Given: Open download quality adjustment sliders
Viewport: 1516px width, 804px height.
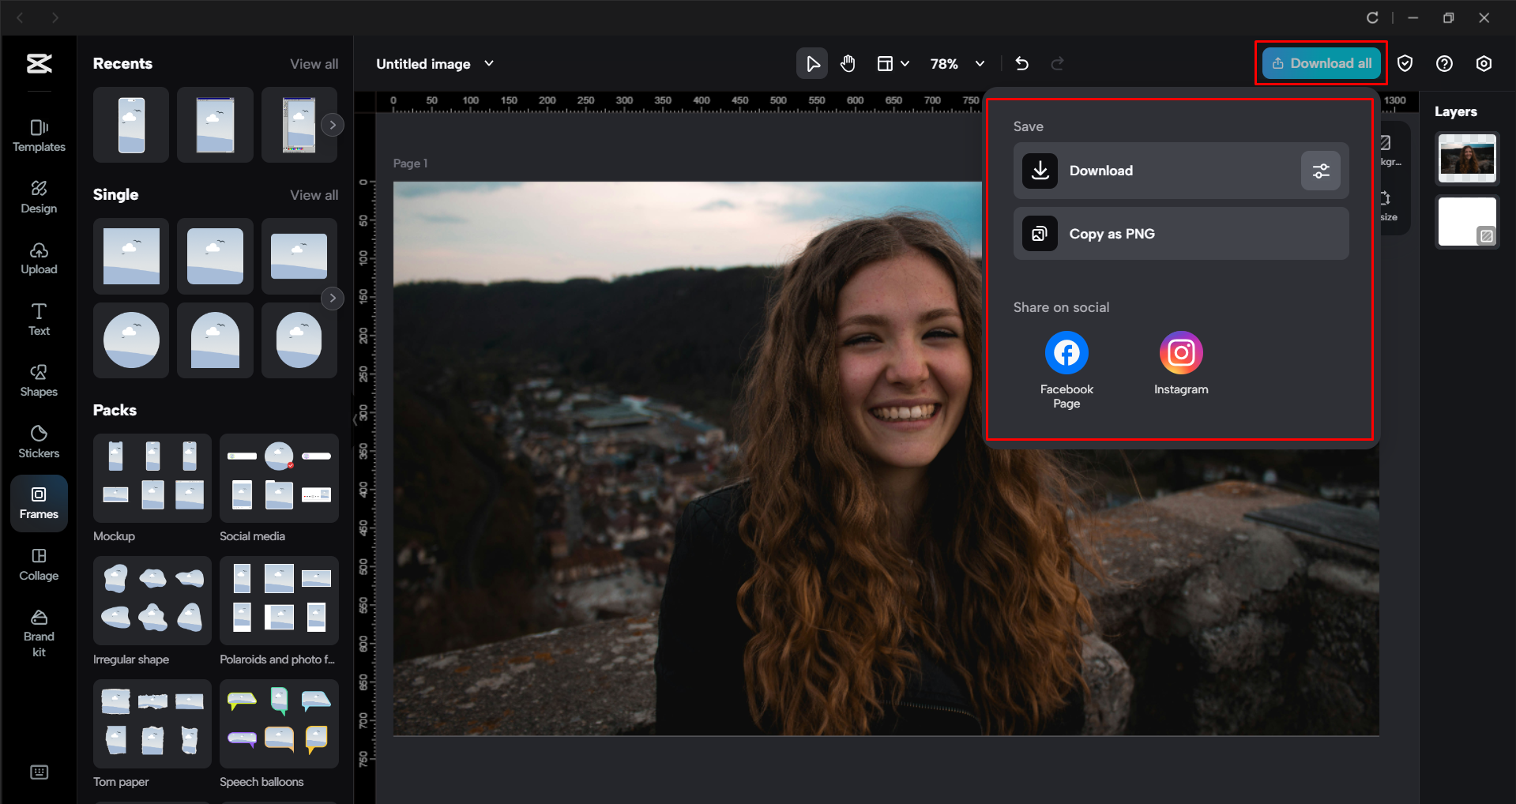Looking at the screenshot, I should point(1320,171).
